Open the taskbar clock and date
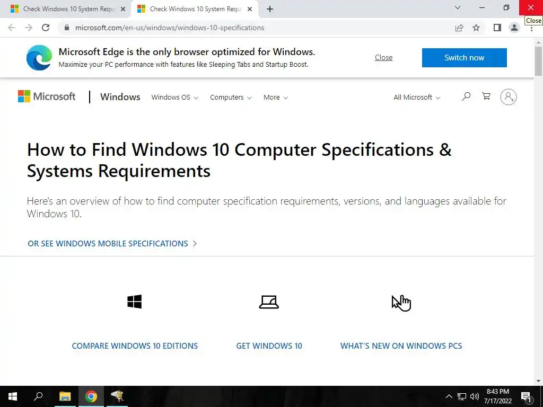543x407 pixels. tap(497, 396)
